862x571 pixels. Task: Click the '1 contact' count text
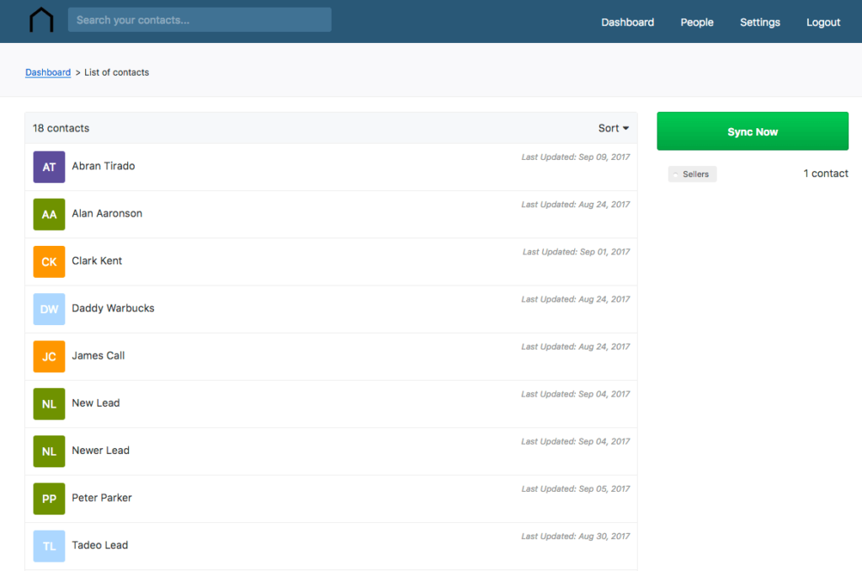(x=826, y=173)
